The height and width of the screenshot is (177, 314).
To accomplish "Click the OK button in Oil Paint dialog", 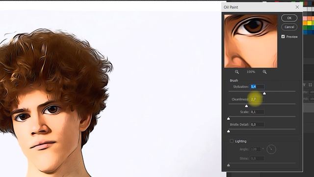I will pos(289,18).
